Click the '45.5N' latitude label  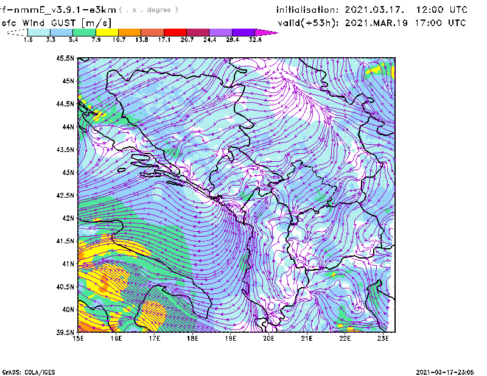[65, 58]
